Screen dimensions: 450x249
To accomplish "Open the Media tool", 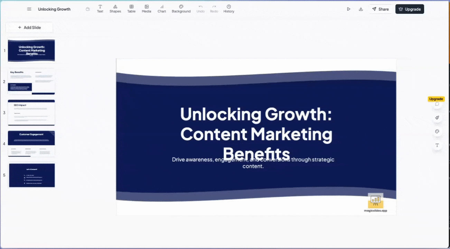I will tap(147, 9).
